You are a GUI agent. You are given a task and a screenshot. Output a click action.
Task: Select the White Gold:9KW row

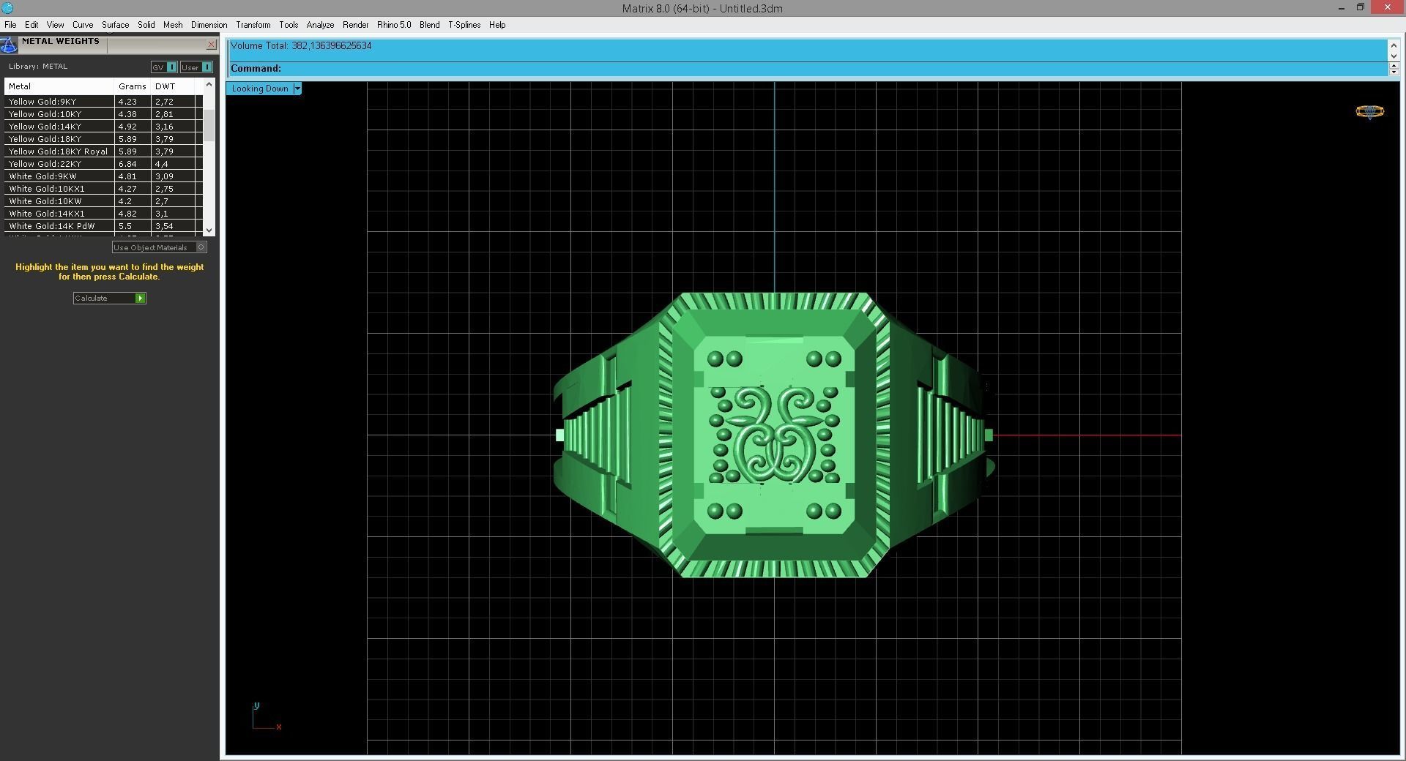[103, 176]
